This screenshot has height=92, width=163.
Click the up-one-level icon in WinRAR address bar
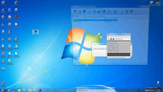[x=73, y=16]
